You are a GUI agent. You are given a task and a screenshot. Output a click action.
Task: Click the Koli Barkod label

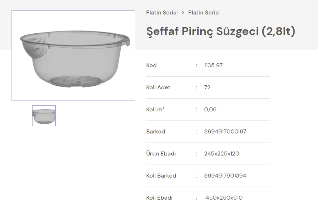coord(161,176)
